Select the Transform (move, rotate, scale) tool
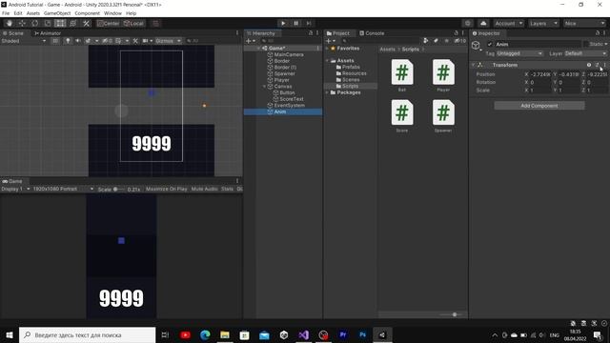This screenshot has width=610, height=343. [x=73, y=23]
